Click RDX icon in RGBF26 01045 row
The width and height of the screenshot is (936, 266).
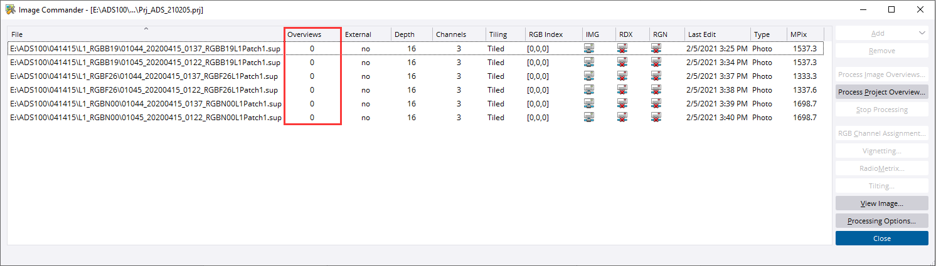[x=622, y=90]
